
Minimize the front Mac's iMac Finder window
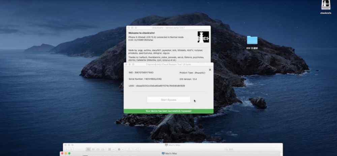click(x=66, y=153)
